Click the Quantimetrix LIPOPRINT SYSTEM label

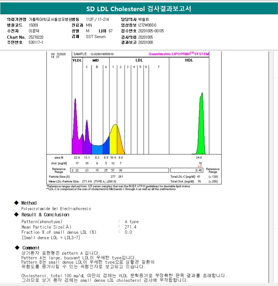(179, 54)
